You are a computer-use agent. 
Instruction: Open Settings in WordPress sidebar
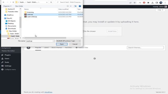[x=8, y=66]
